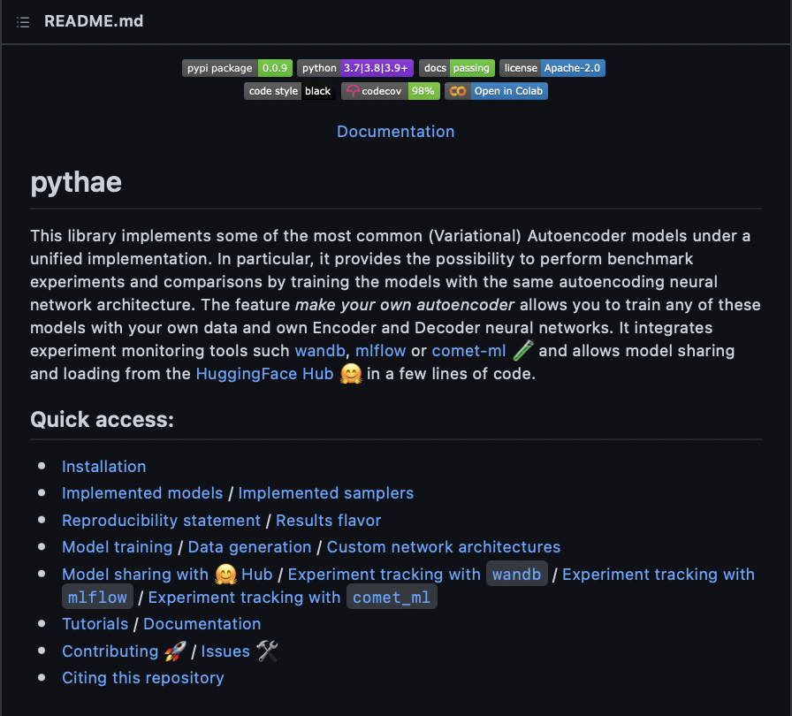Click the hugging face emoji after HuggingFace Hub
This screenshot has width=792, height=716.
pos(351,374)
